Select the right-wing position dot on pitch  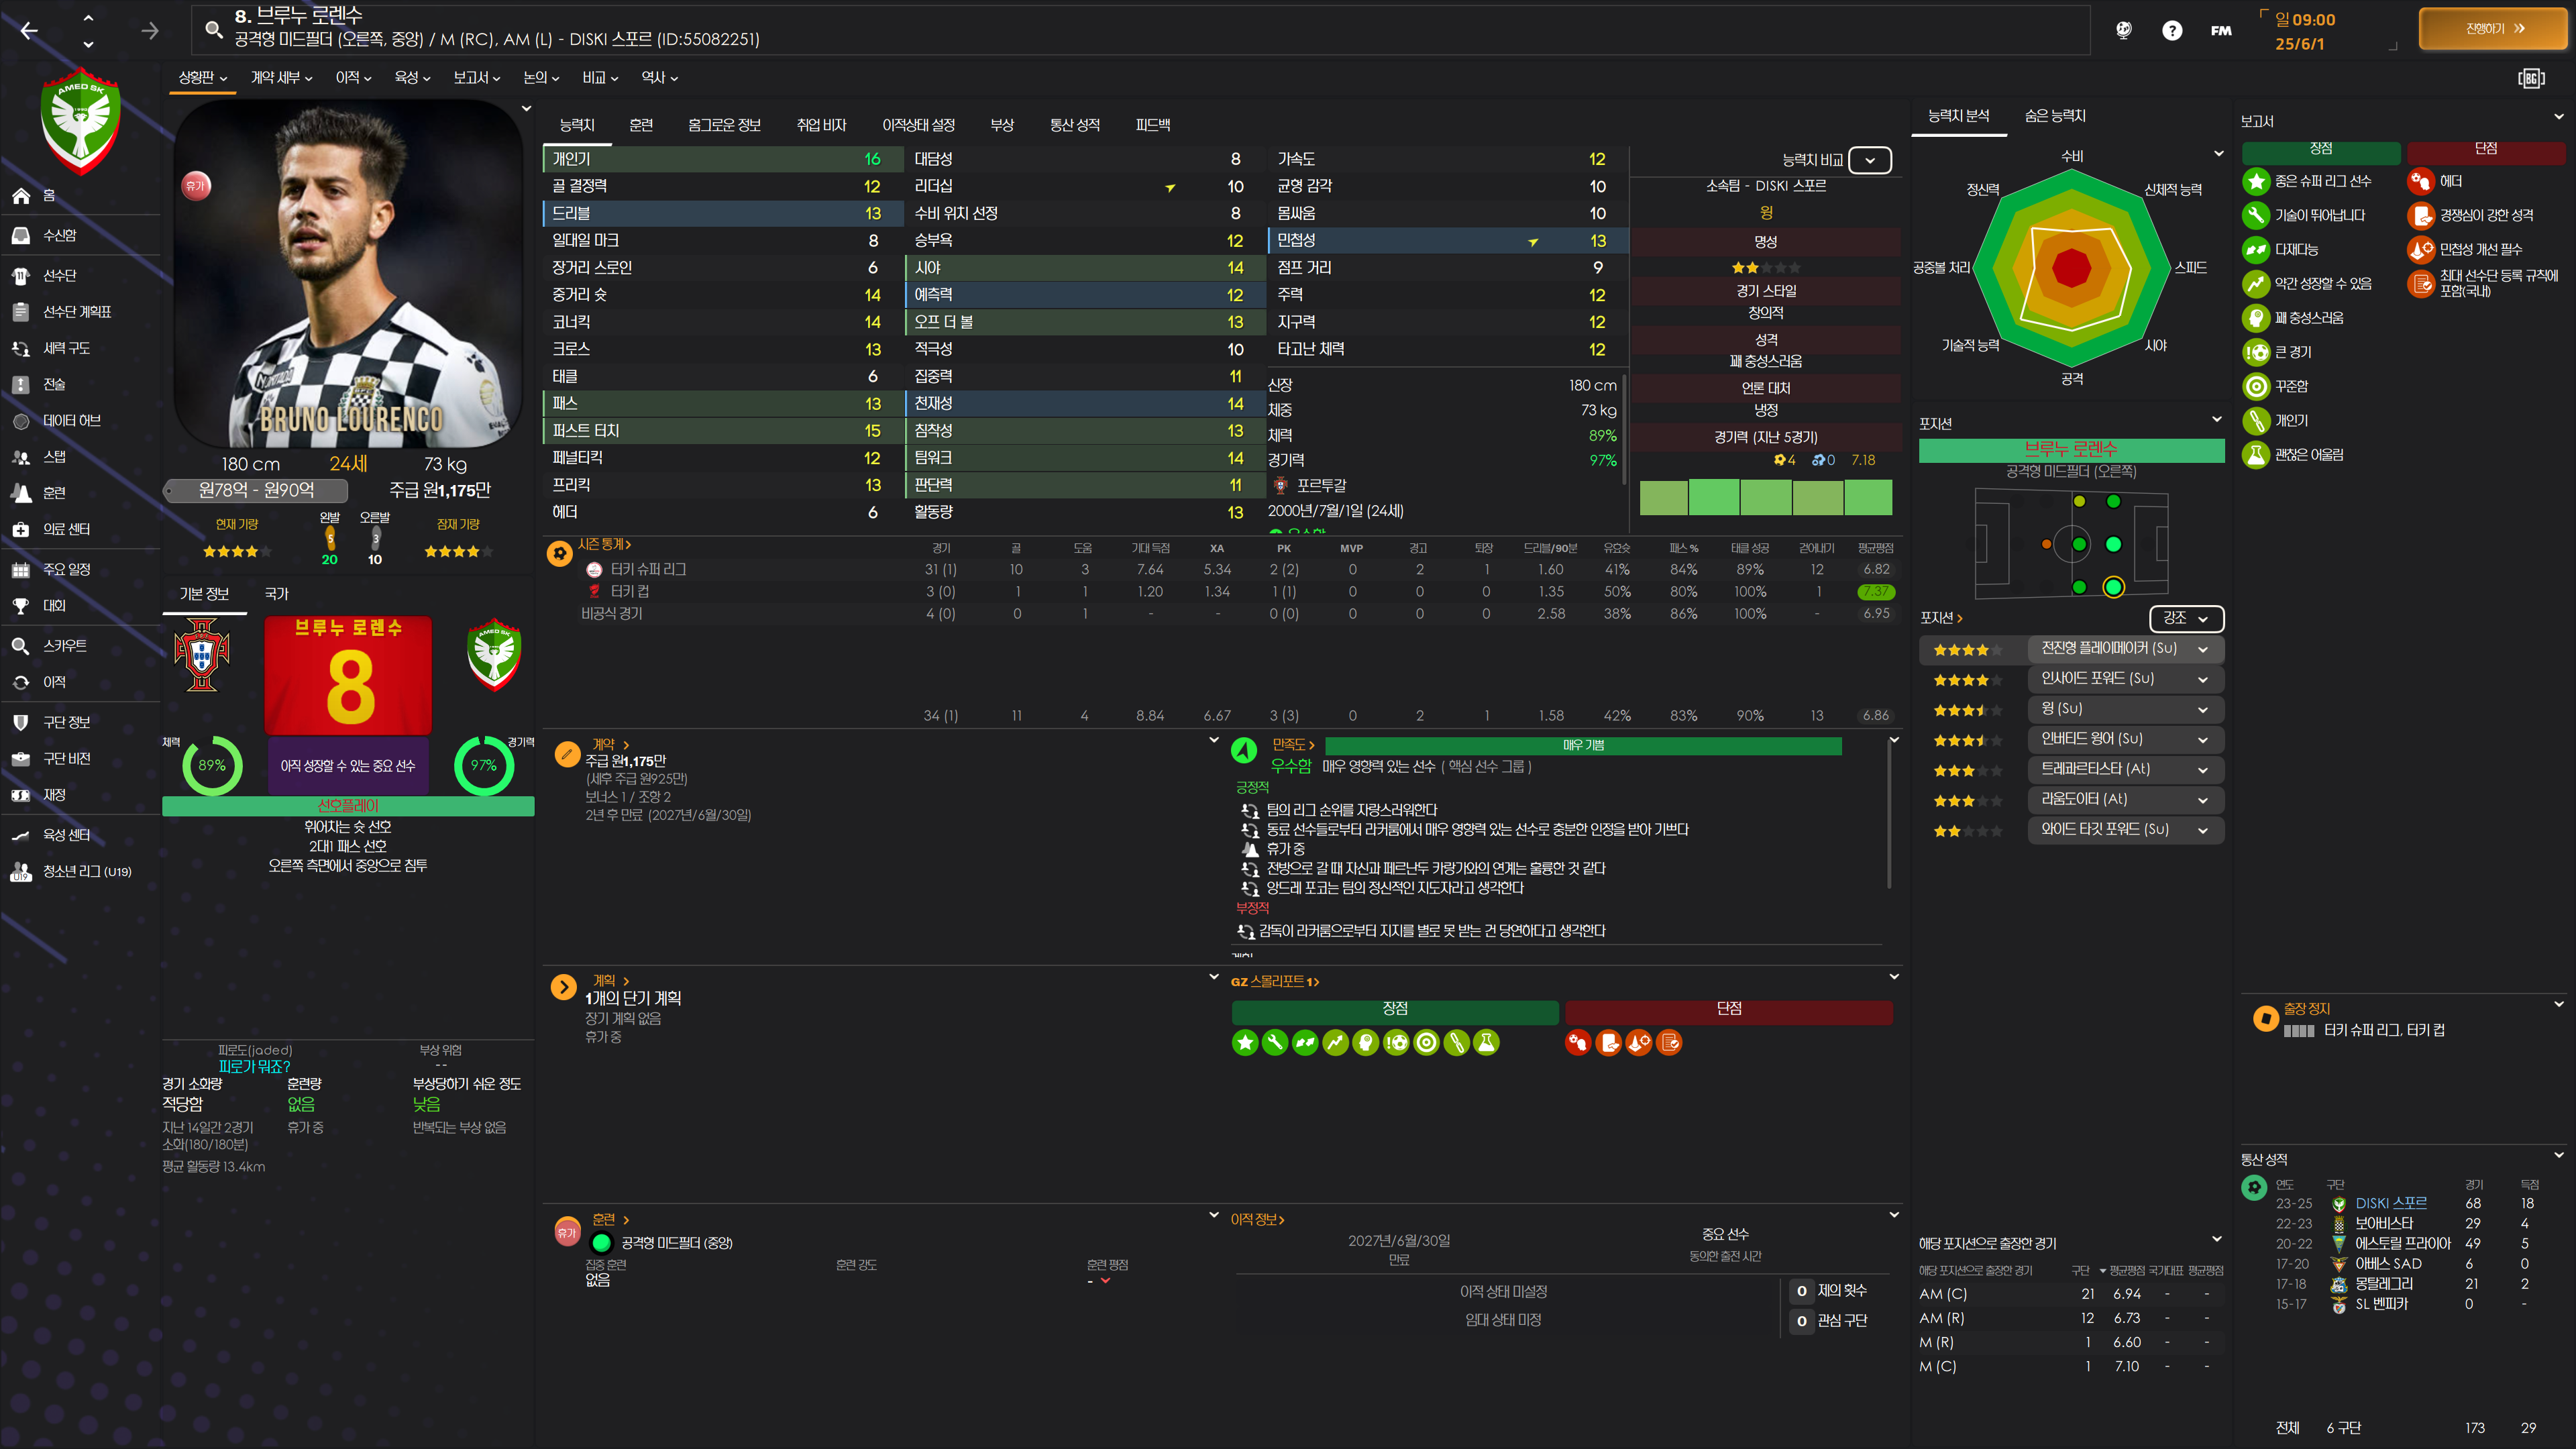pyautogui.click(x=2113, y=587)
